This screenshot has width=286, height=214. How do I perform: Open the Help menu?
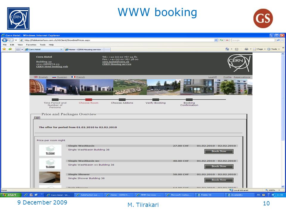pyautogui.click(x=51, y=45)
